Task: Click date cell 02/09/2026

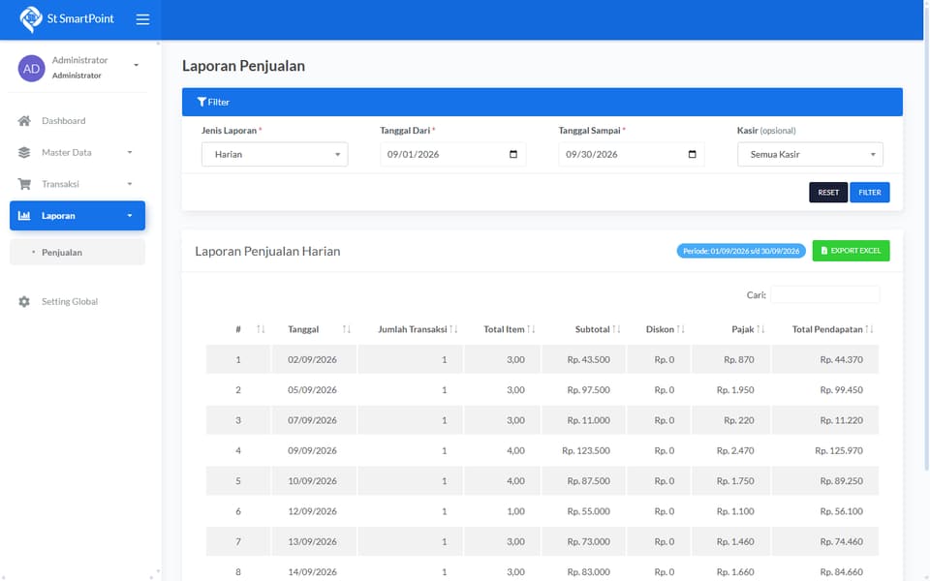Action: (x=312, y=359)
